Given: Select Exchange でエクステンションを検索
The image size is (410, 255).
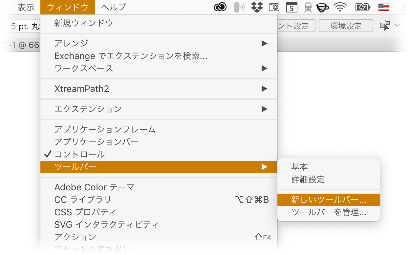Looking at the screenshot, I should tap(159, 56).
